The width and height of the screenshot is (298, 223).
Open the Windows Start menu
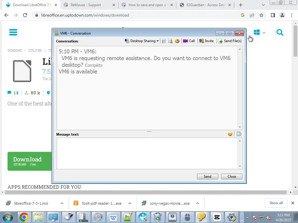point(8,217)
